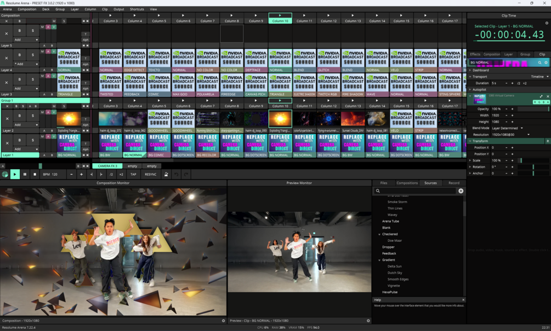Toggle the A audio button on Layer 2

[x=48, y=112]
